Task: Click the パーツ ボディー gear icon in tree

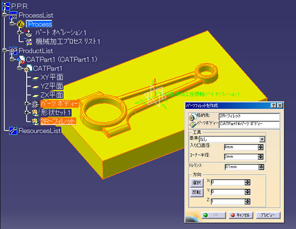Action: 35,104
